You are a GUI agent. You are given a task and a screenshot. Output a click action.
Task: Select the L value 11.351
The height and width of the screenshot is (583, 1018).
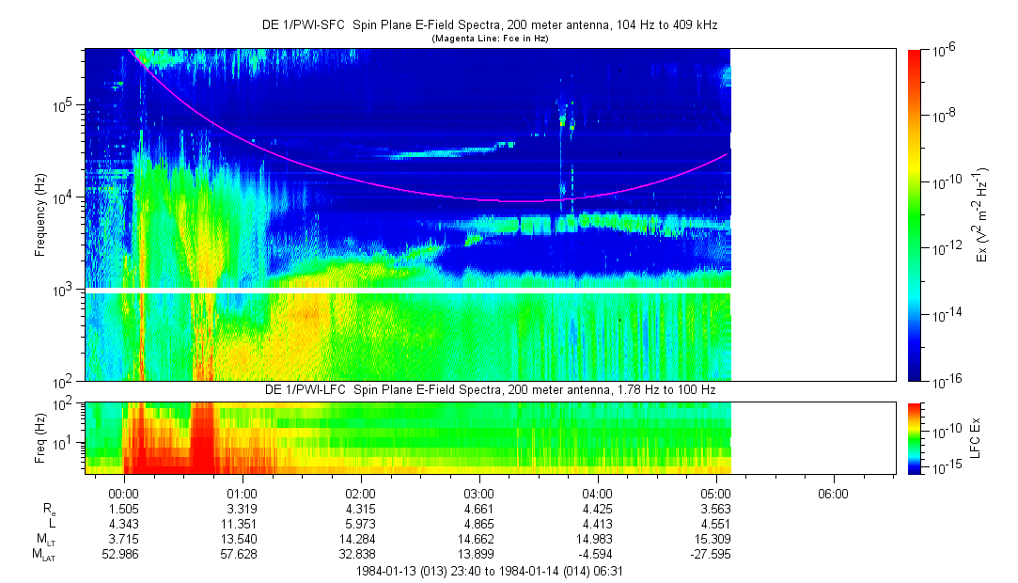243,525
